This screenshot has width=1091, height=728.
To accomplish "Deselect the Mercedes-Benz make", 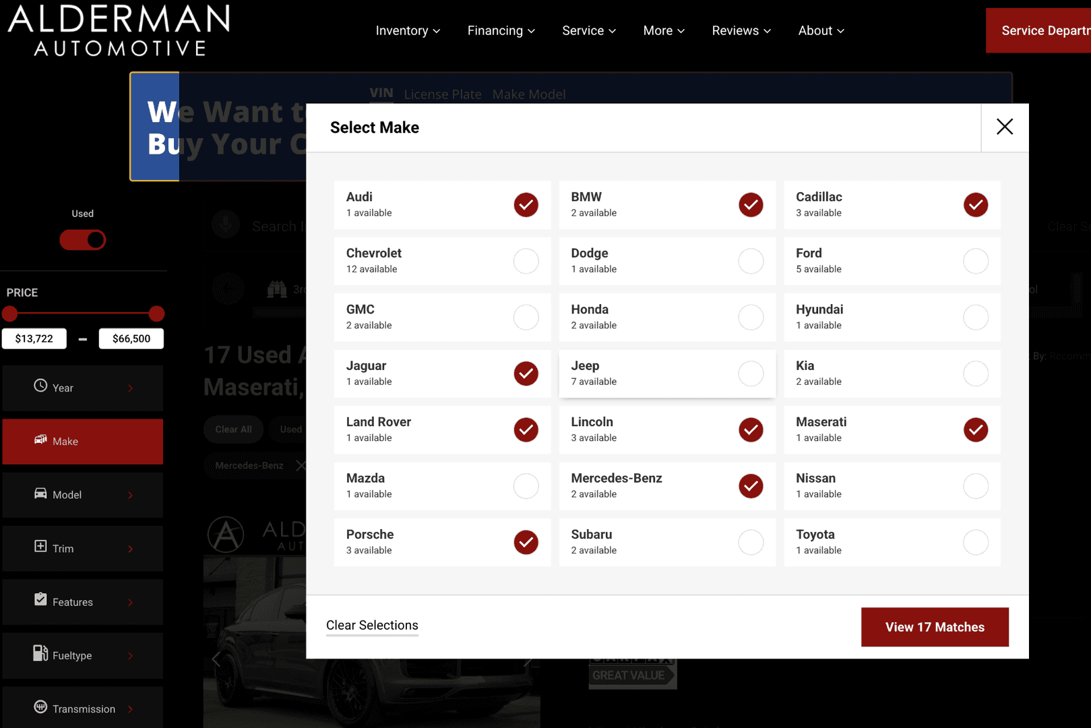I will (x=751, y=486).
